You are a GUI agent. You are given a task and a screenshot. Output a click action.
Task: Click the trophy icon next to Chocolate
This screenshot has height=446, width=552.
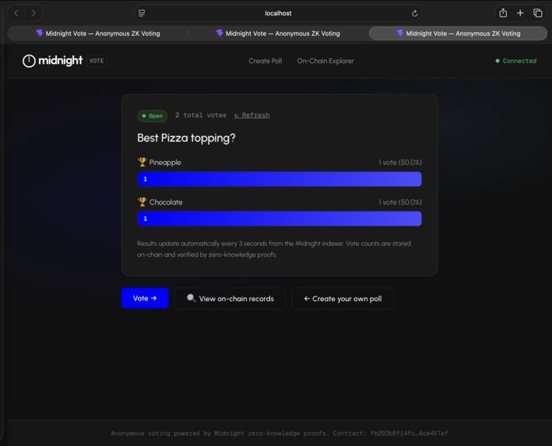(x=142, y=202)
